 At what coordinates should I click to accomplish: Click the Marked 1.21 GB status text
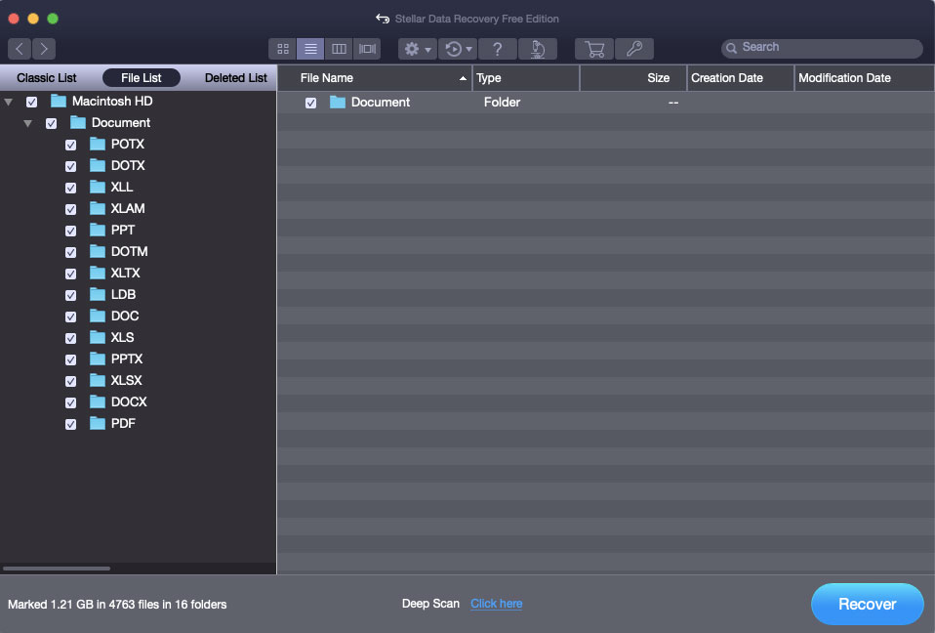coord(117,605)
